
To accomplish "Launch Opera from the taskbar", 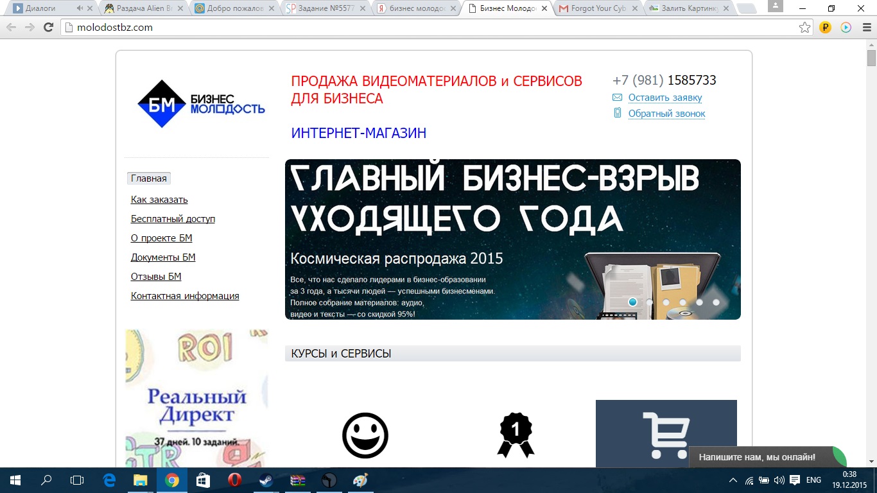I will [234, 480].
